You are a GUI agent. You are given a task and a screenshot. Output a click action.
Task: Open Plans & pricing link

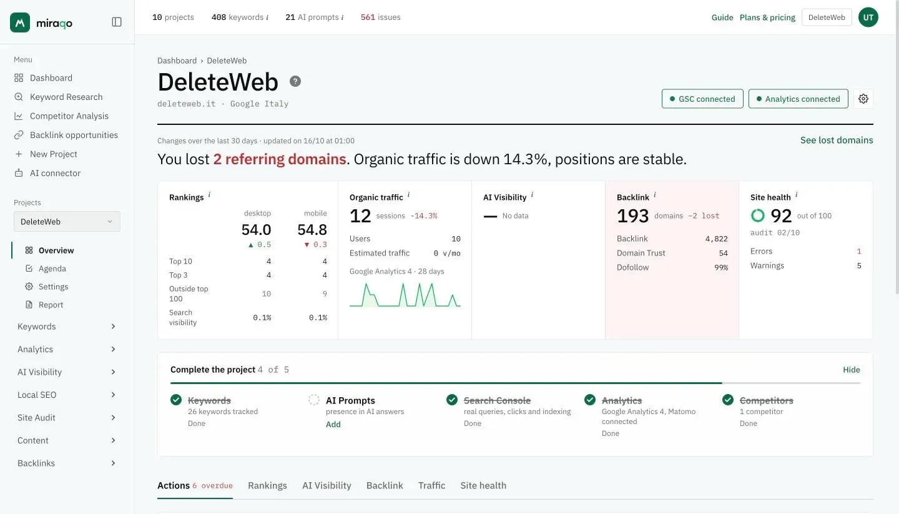[767, 17]
